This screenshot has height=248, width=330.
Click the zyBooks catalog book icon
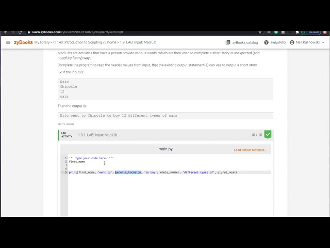(228, 42)
